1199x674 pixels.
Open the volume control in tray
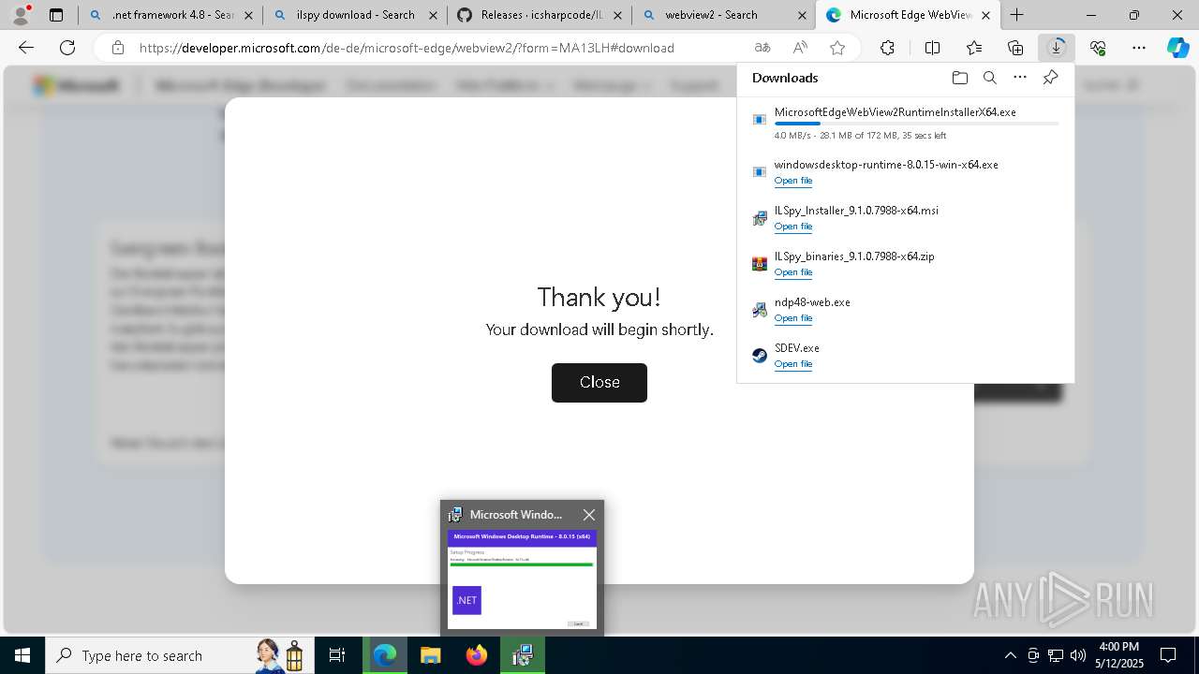point(1077,655)
